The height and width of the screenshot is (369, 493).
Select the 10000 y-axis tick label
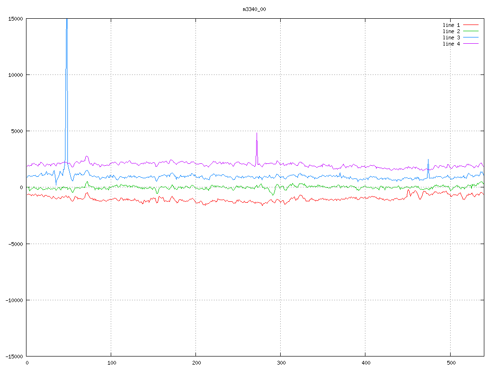click(15, 75)
